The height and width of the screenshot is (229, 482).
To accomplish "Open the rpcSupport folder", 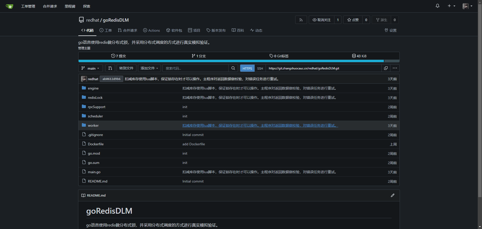I will click(97, 107).
